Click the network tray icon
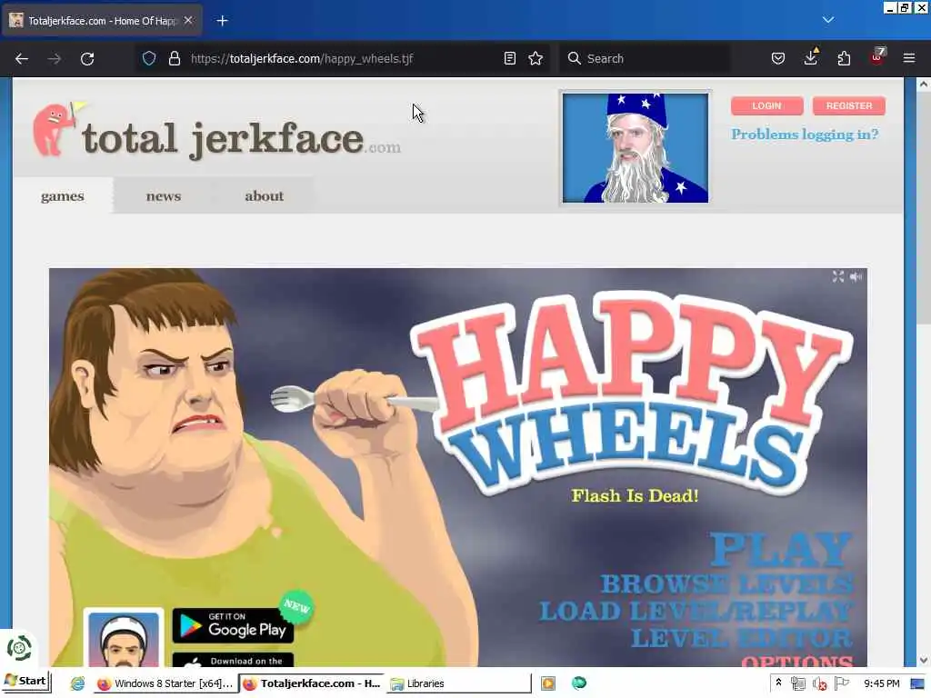This screenshot has width=931, height=698. pos(797,683)
